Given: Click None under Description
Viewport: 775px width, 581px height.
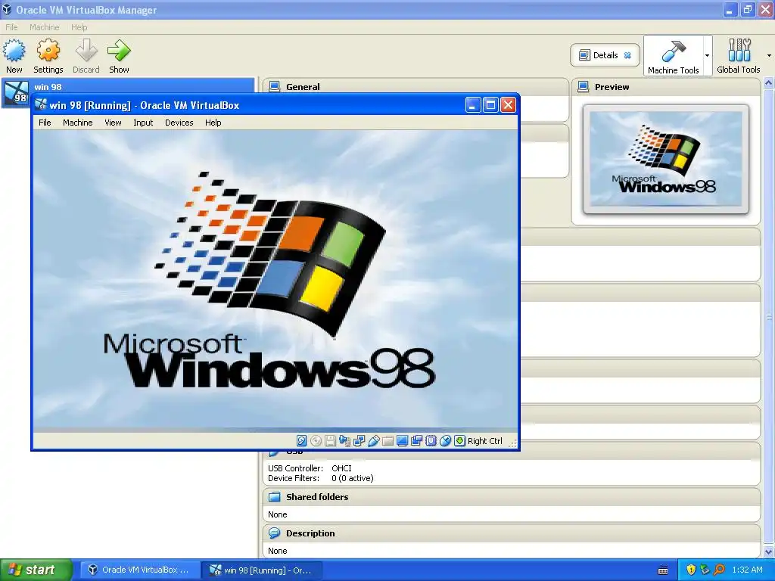Looking at the screenshot, I should (277, 551).
